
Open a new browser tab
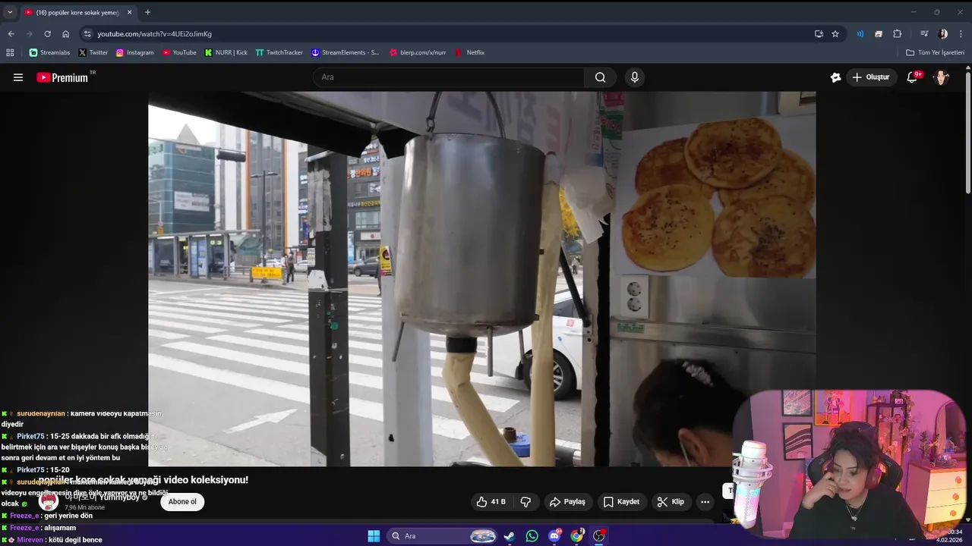[x=147, y=12]
